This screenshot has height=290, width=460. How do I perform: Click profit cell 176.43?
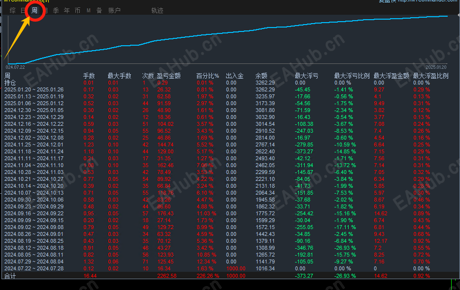tap(165, 213)
